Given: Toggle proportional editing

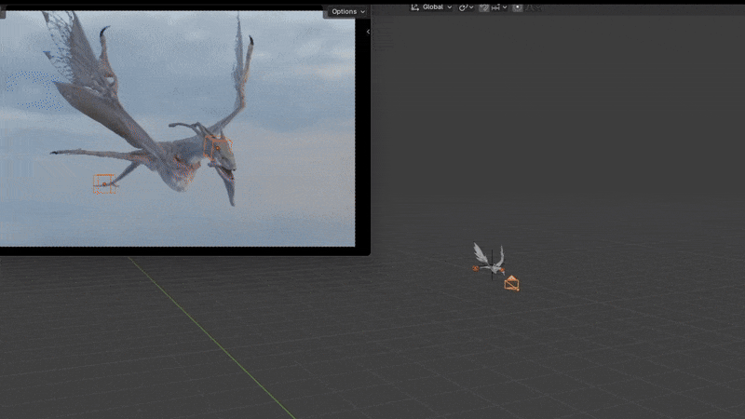Looking at the screenshot, I should tap(518, 7).
